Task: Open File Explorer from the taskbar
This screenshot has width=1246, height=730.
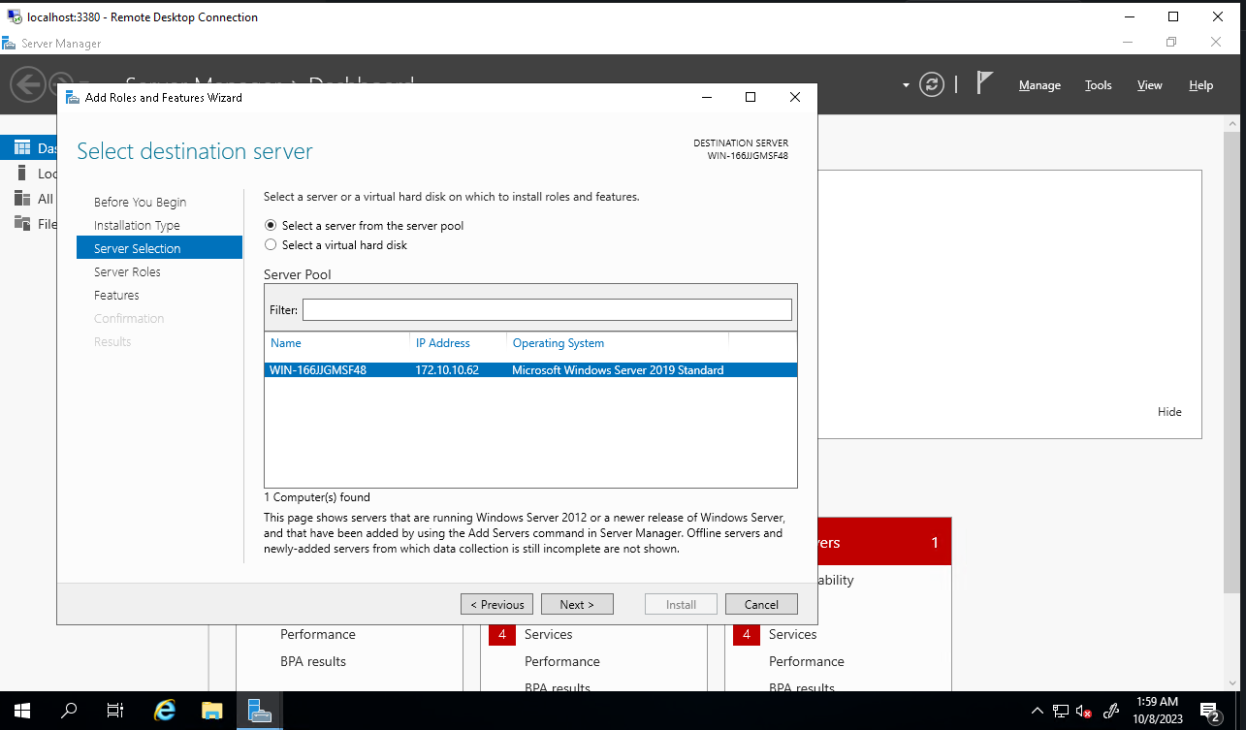Action: click(212, 711)
